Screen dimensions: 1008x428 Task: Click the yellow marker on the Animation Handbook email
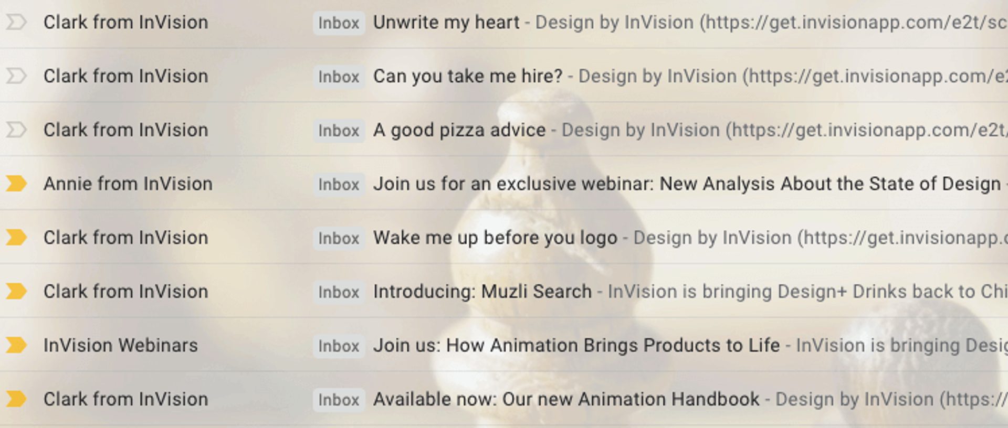(16, 399)
